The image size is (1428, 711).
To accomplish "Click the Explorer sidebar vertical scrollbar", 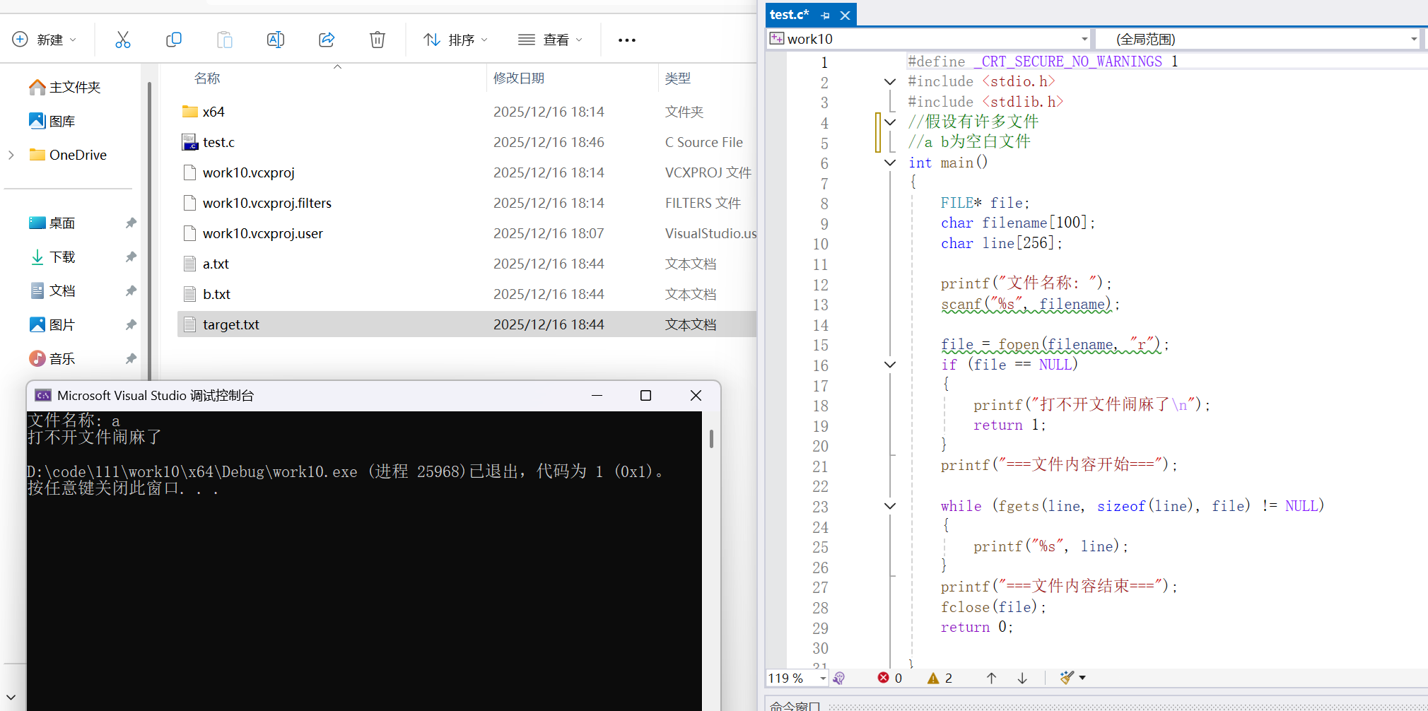I will click(x=149, y=230).
